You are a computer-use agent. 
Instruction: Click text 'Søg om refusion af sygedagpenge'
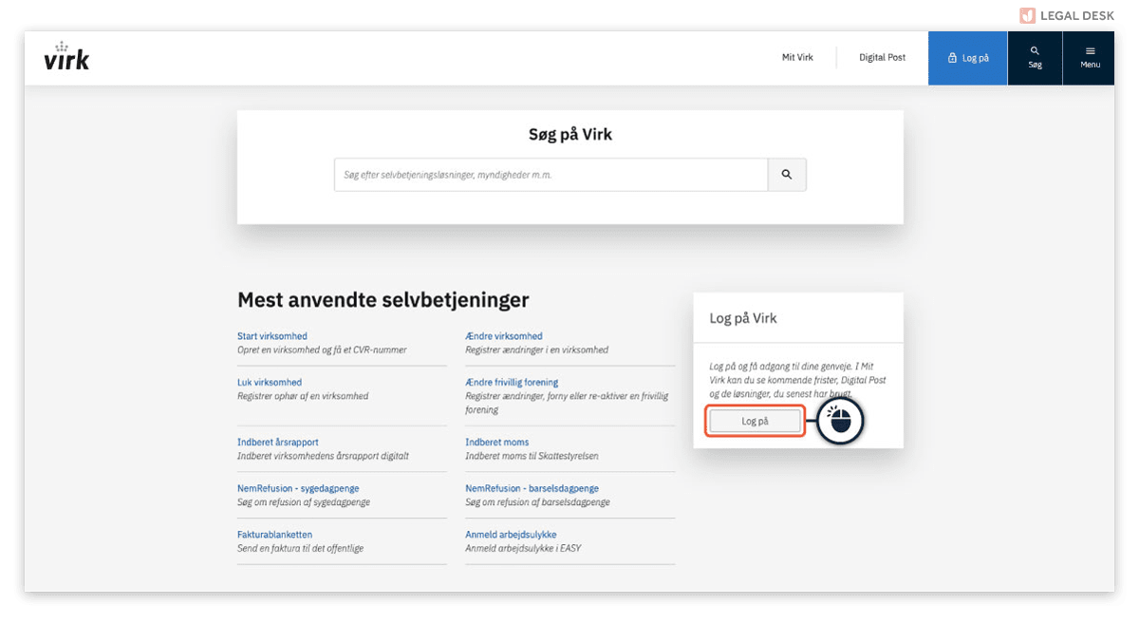(304, 501)
